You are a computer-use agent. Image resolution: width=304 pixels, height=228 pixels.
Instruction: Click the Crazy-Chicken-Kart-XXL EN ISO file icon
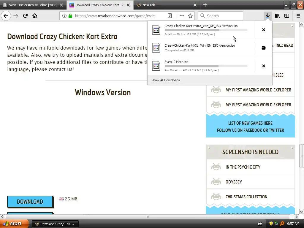(x=156, y=48)
